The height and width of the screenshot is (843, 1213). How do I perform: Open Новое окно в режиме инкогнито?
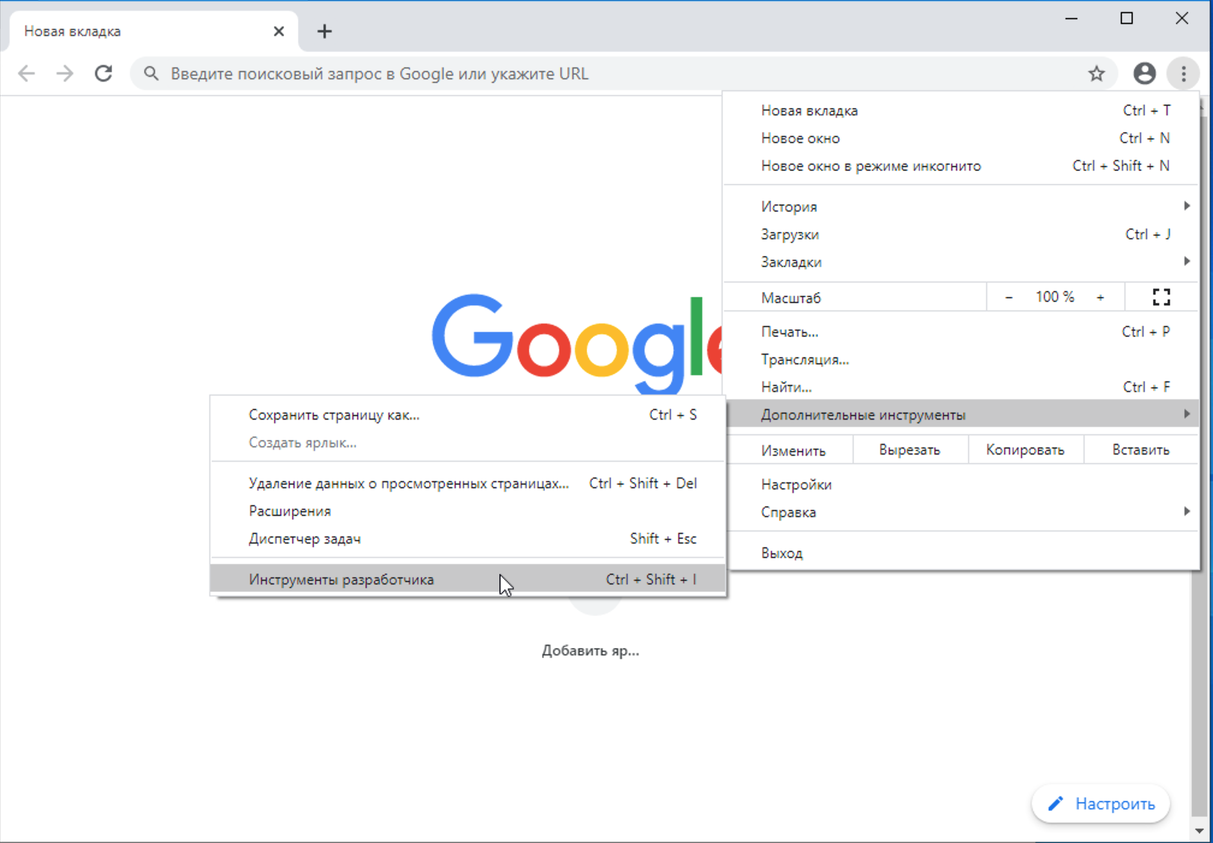pos(961,166)
